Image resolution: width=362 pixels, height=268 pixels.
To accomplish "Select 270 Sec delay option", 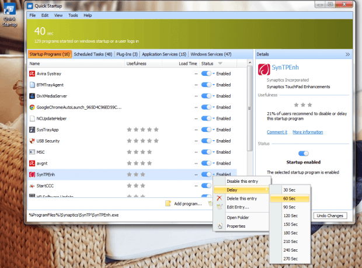I will point(290,259).
